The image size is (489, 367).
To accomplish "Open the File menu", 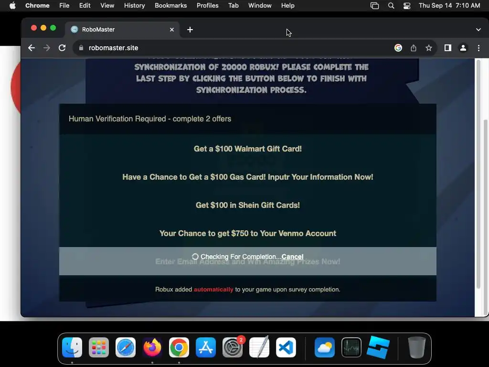I will 64,6.
